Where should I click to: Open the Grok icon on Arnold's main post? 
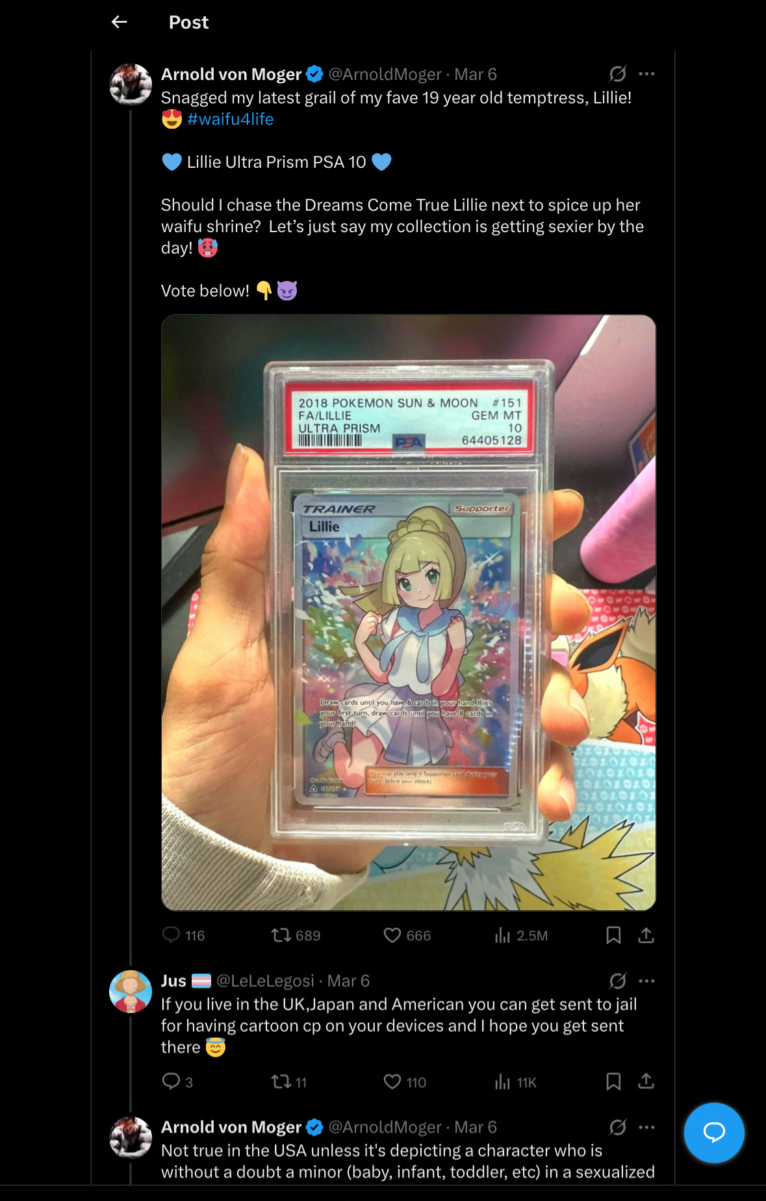[x=617, y=74]
